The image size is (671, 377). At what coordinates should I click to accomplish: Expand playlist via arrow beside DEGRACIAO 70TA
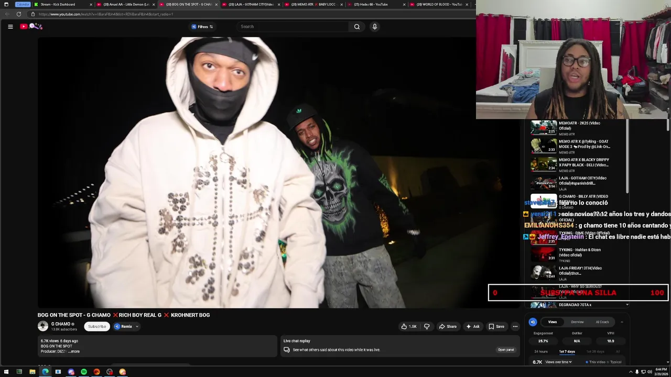pyautogui.click(x=627, y=305)
